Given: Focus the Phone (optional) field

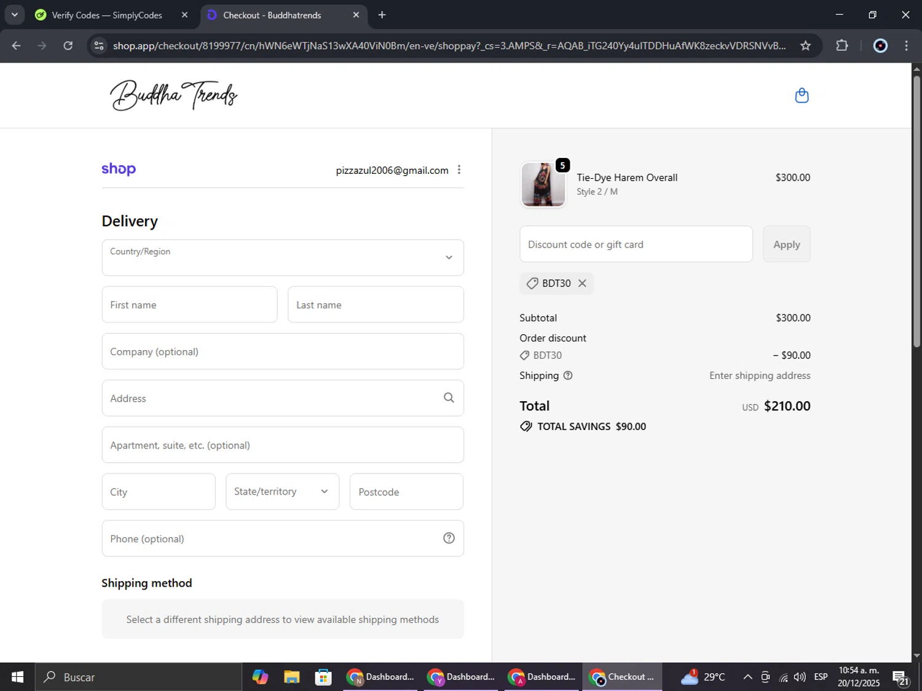Looking at the screenshot, I should pyautogui.click(x=283, y=538).
